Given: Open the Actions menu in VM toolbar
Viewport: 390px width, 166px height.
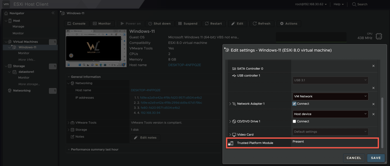Looking at the screenshot, I should point(289,23).
